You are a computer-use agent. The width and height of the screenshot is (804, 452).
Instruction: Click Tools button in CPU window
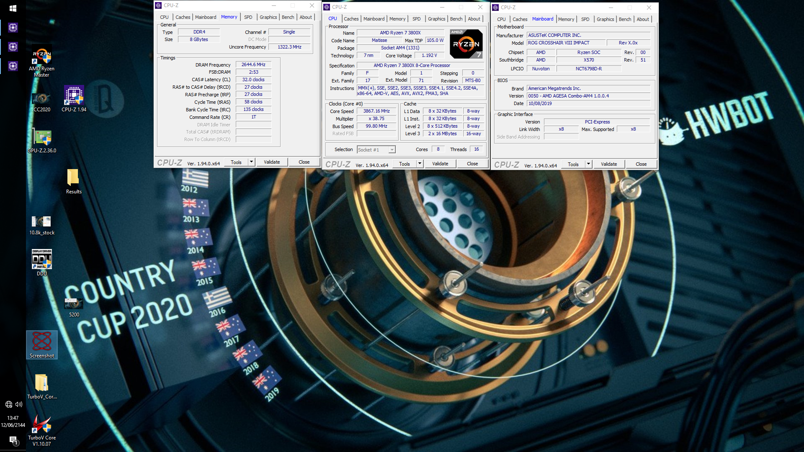[x=405, y=164]
